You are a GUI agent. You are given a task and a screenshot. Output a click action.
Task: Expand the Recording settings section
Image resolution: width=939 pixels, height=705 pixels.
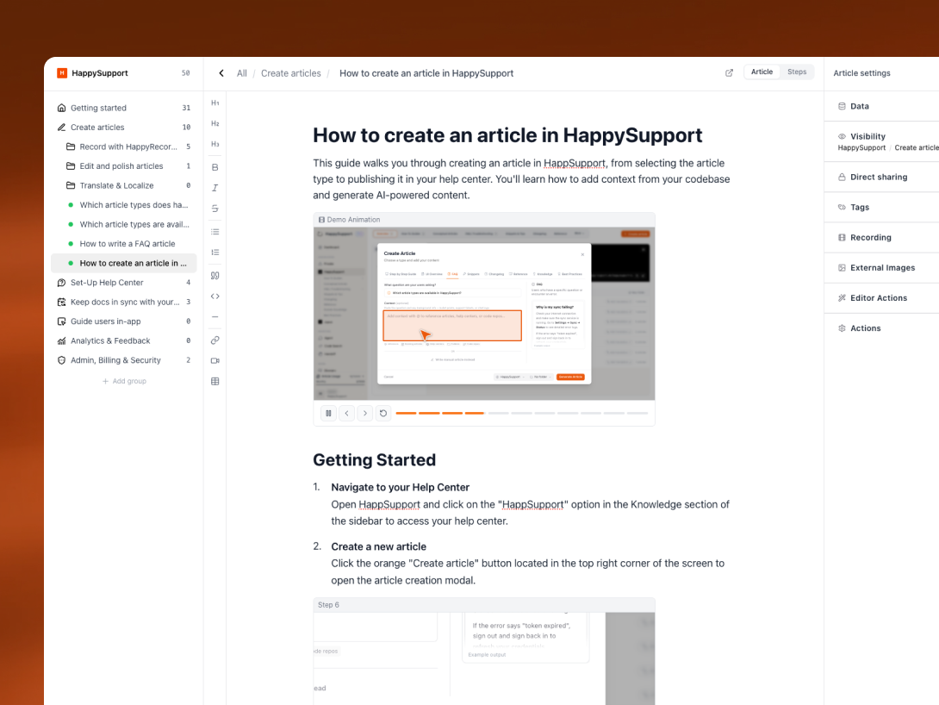tap(881, 237)
